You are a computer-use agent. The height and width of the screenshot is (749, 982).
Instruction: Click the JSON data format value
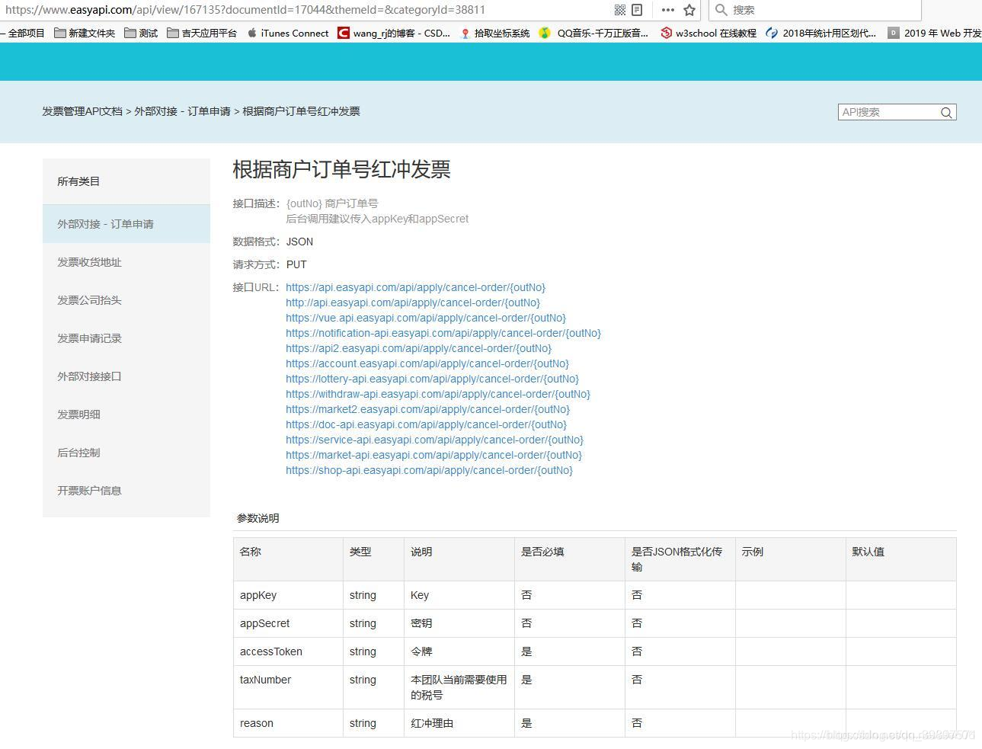[299, 242]
